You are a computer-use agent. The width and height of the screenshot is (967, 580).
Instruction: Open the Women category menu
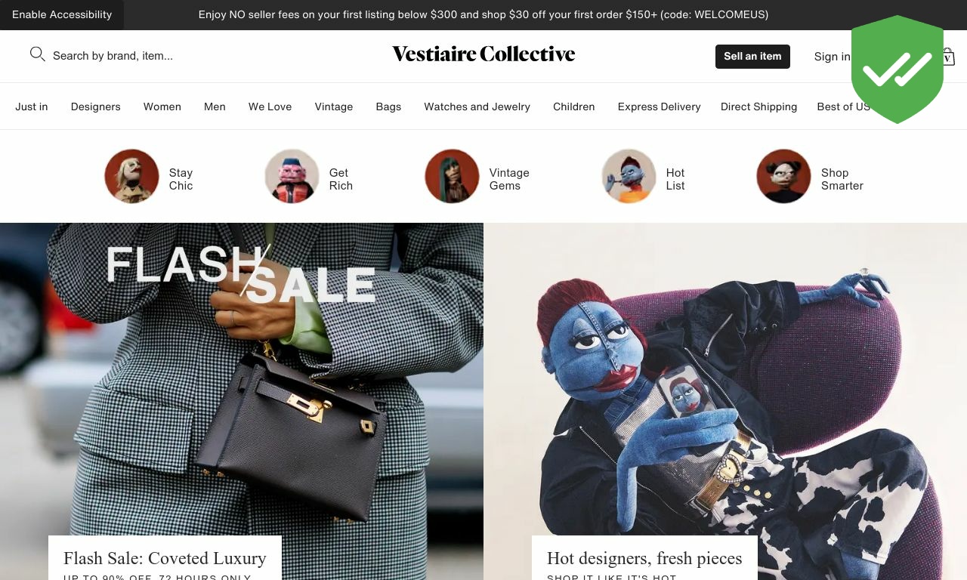pyautogui.click(x=162, y=106)
